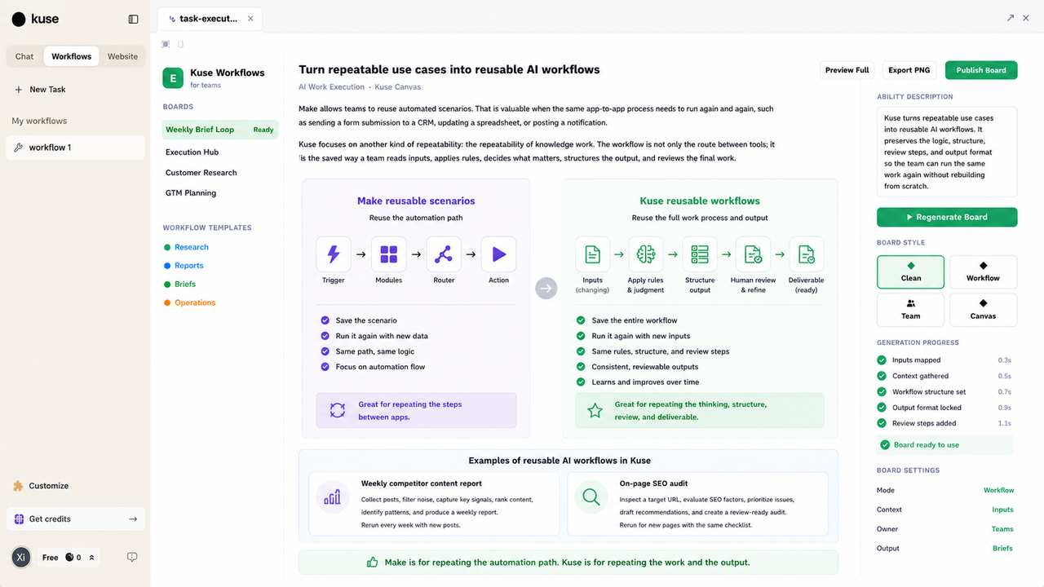Click the Publish Board button
Viewport: 1044px width, 587px height.
click(x=981, y=70)
